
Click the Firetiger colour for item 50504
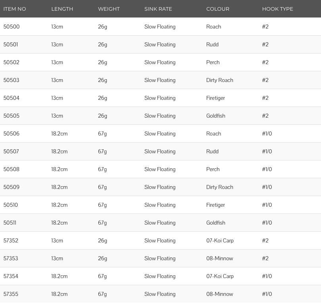[x=215, y=98]
